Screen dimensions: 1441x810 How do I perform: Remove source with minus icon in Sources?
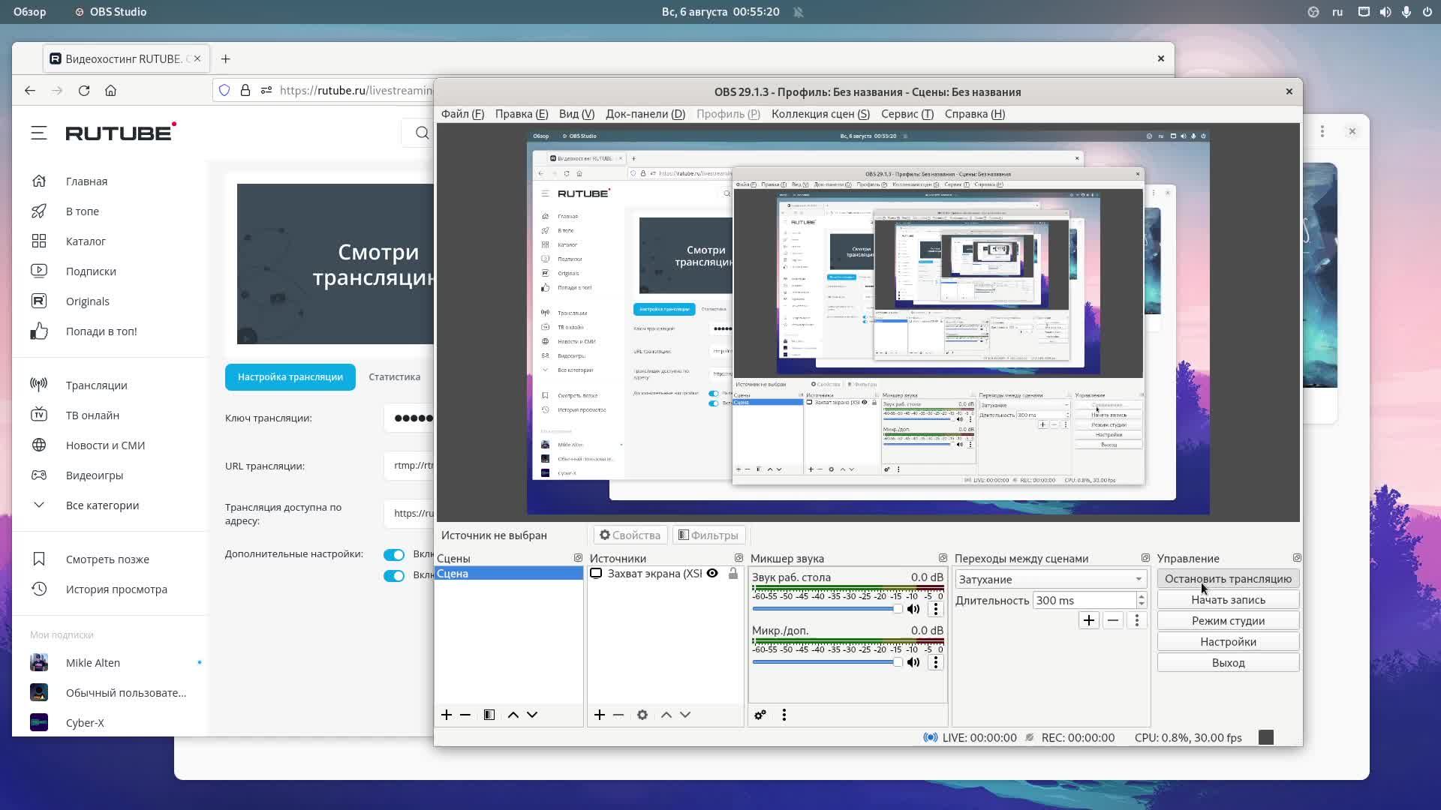pyautogui.click(x=618, y=715)
